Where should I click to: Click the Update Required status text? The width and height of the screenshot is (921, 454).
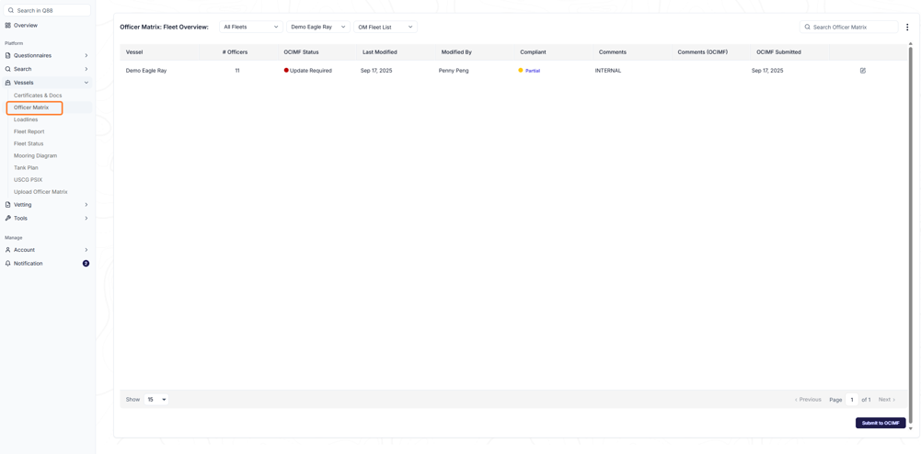[311, 71]
